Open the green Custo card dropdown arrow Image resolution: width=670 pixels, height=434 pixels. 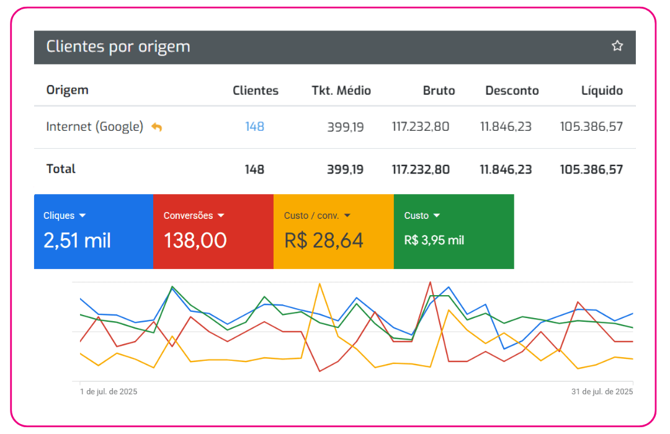437,216
